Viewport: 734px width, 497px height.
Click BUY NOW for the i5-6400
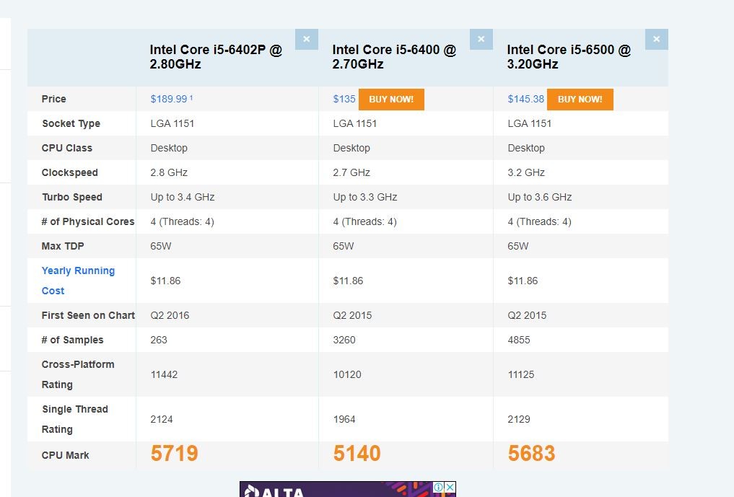tap(391, 100)
